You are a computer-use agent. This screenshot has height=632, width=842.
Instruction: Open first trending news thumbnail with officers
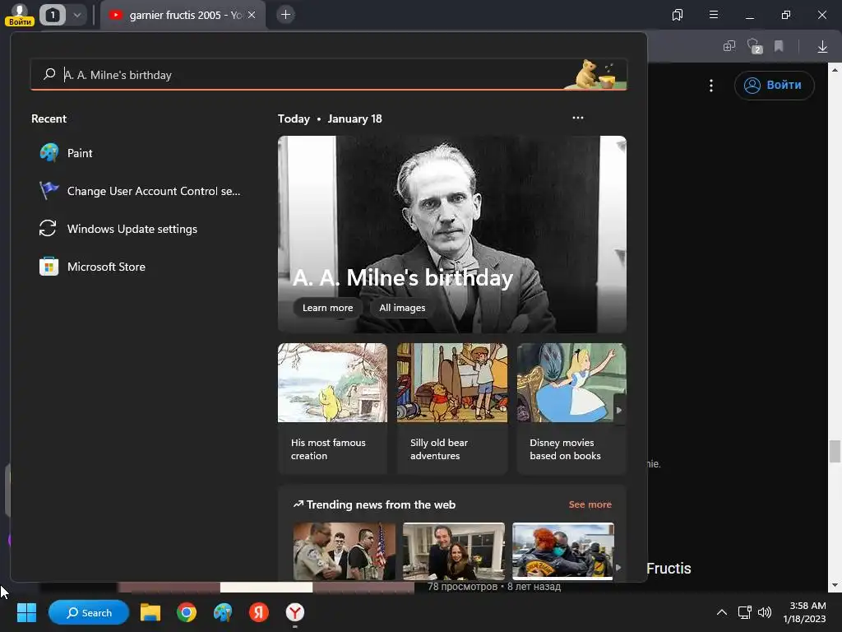pos(345,551)
